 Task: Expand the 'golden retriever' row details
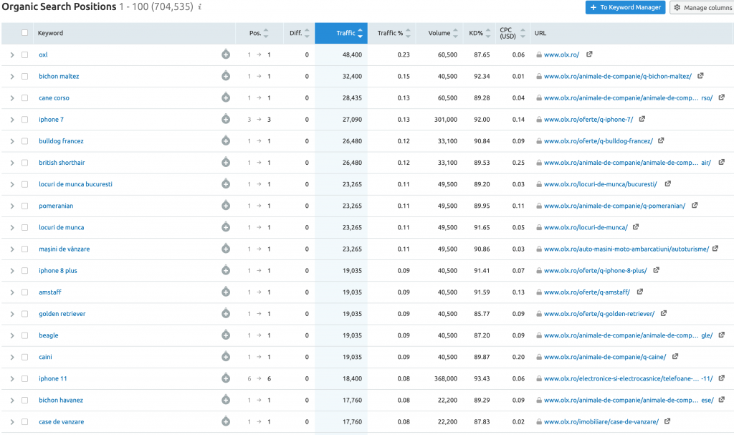coord(12,314)
